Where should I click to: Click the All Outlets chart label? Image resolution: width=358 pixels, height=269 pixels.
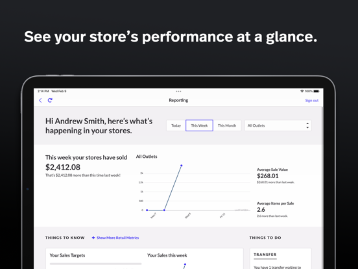(x=147, y=157)
